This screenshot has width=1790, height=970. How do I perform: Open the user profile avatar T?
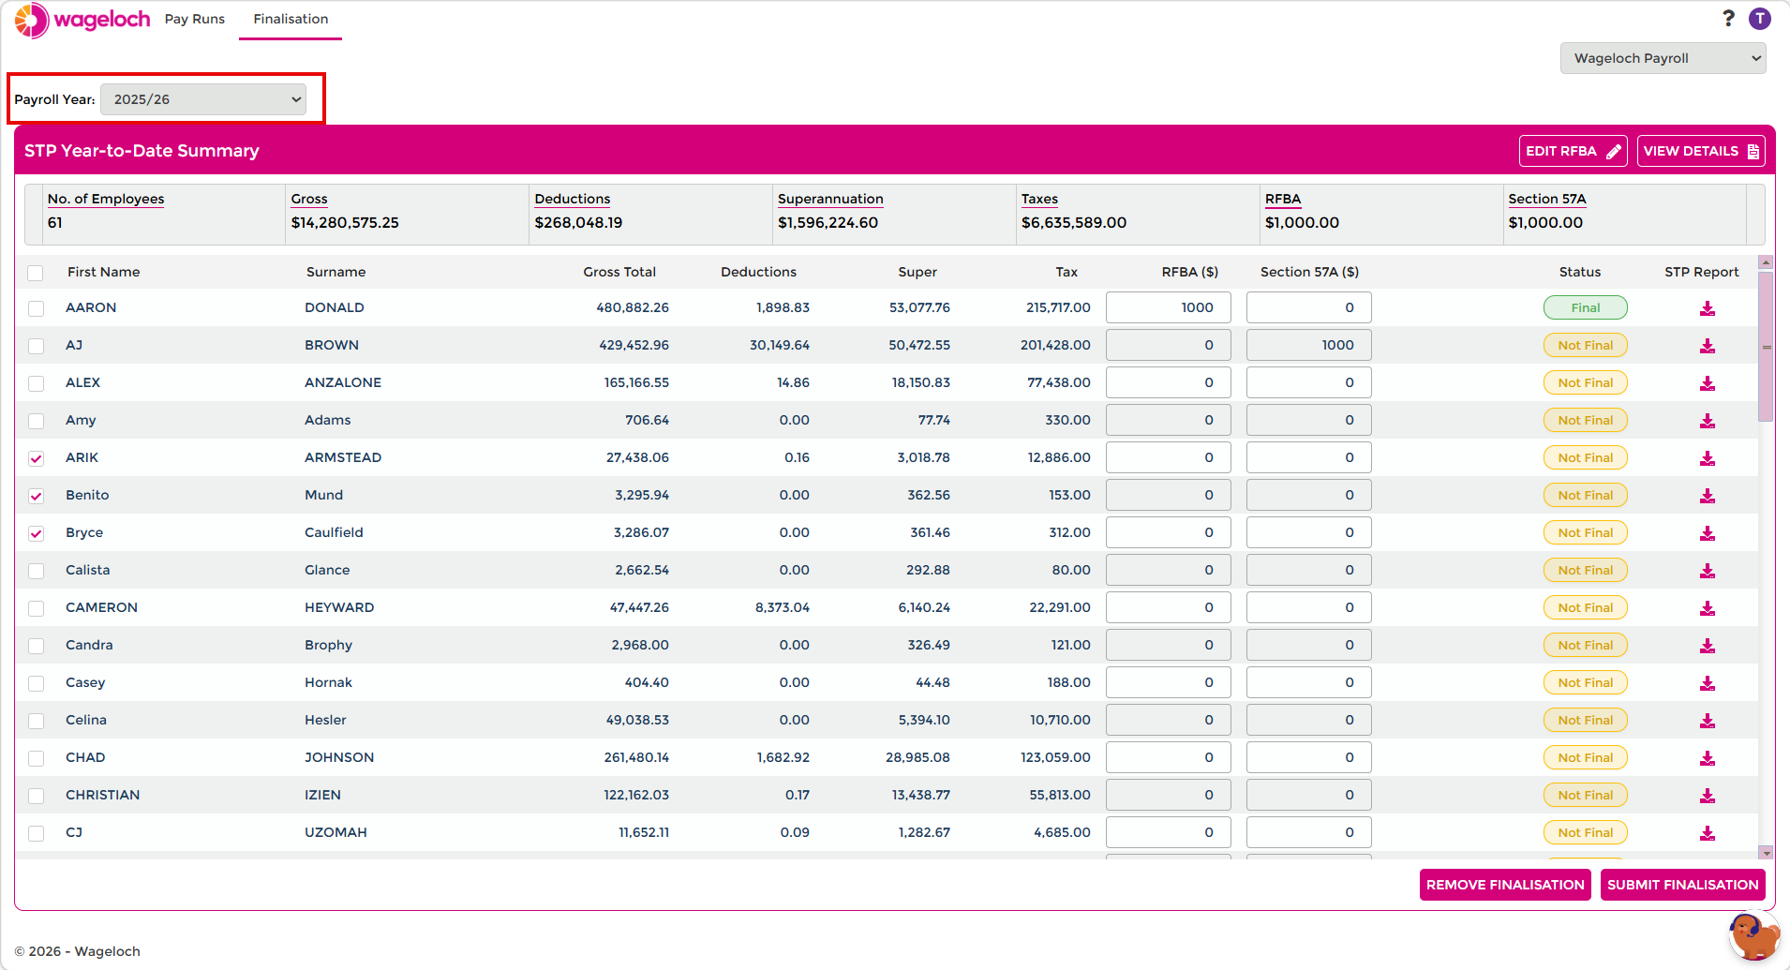pyautogui.click(x=1760, y=19)
